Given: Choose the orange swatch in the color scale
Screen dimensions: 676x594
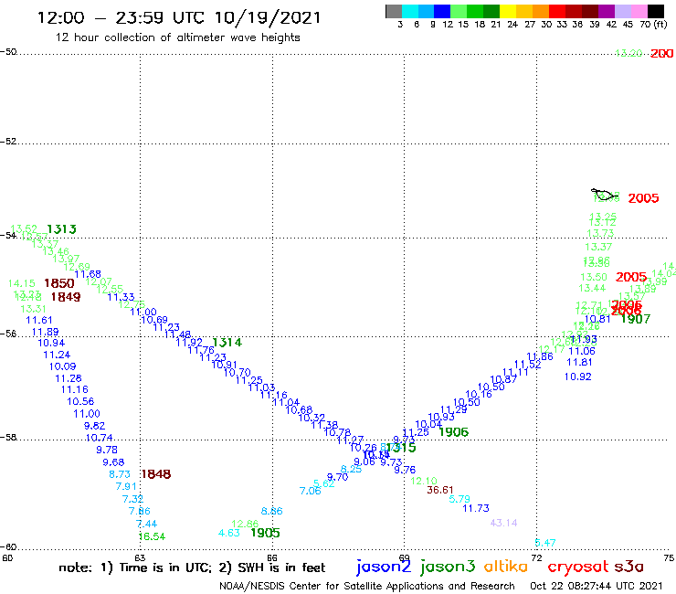Looking at the screenshot, I should pos(541,11).
